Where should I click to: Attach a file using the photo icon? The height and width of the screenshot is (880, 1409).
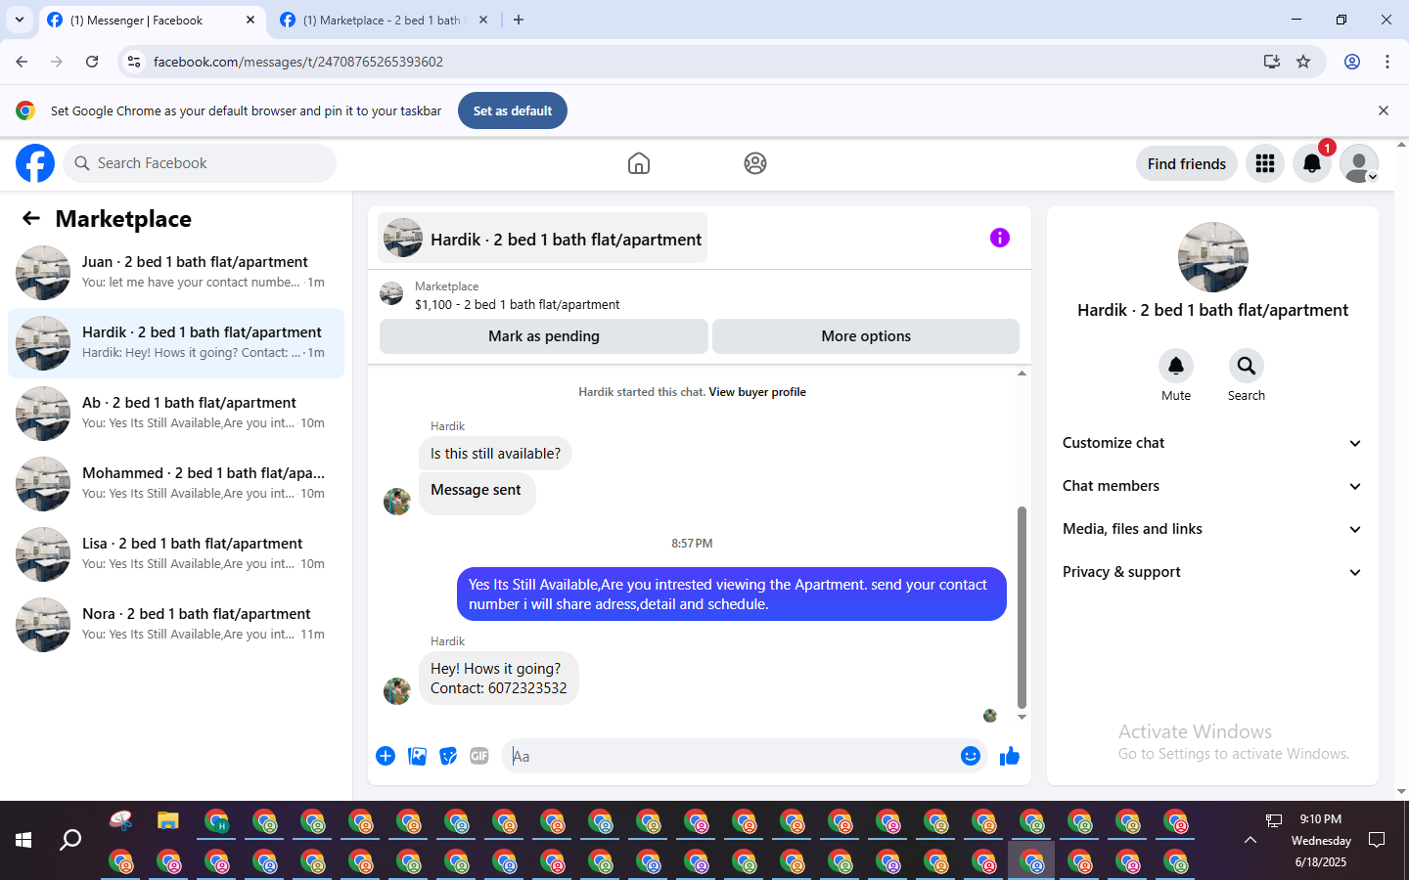(417, 756)
